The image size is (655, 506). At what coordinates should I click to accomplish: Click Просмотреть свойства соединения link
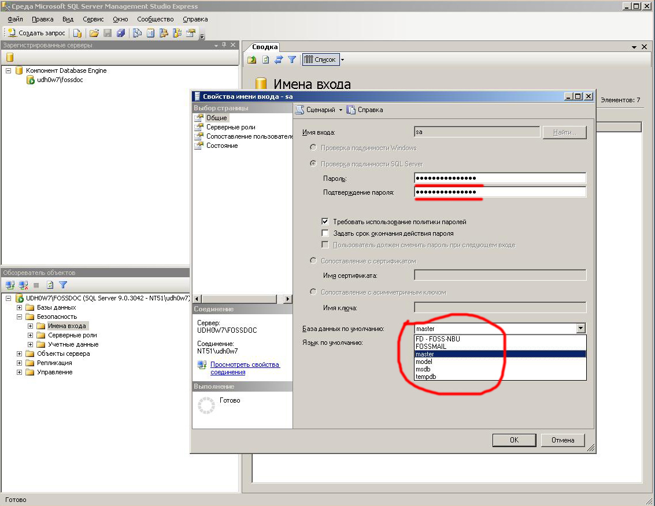(x=245, y=368)
